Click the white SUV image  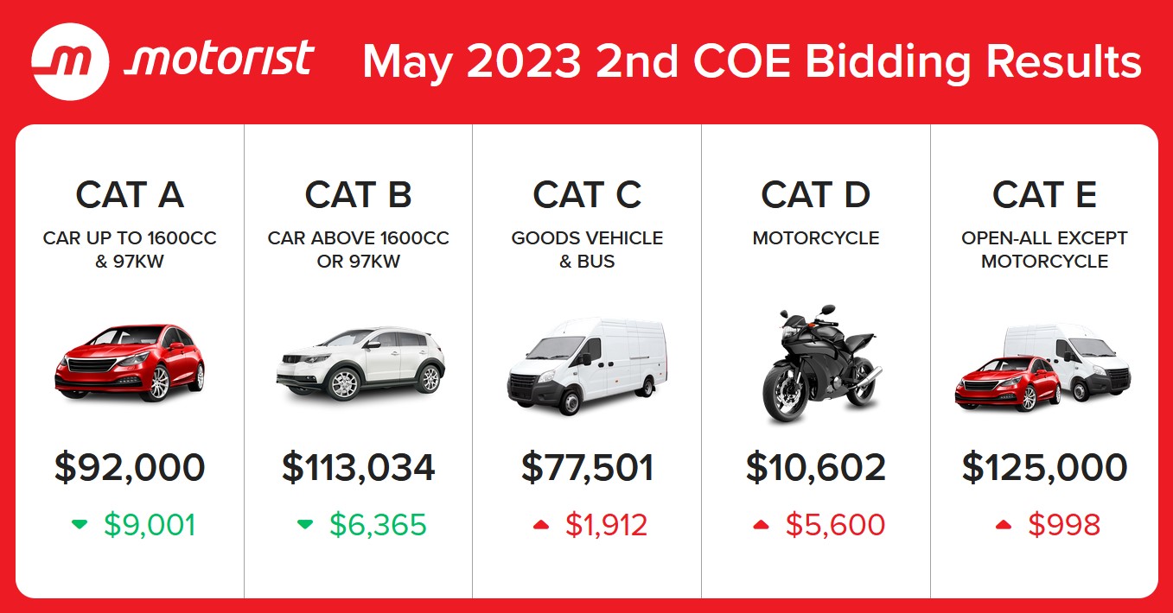[360, 363]
